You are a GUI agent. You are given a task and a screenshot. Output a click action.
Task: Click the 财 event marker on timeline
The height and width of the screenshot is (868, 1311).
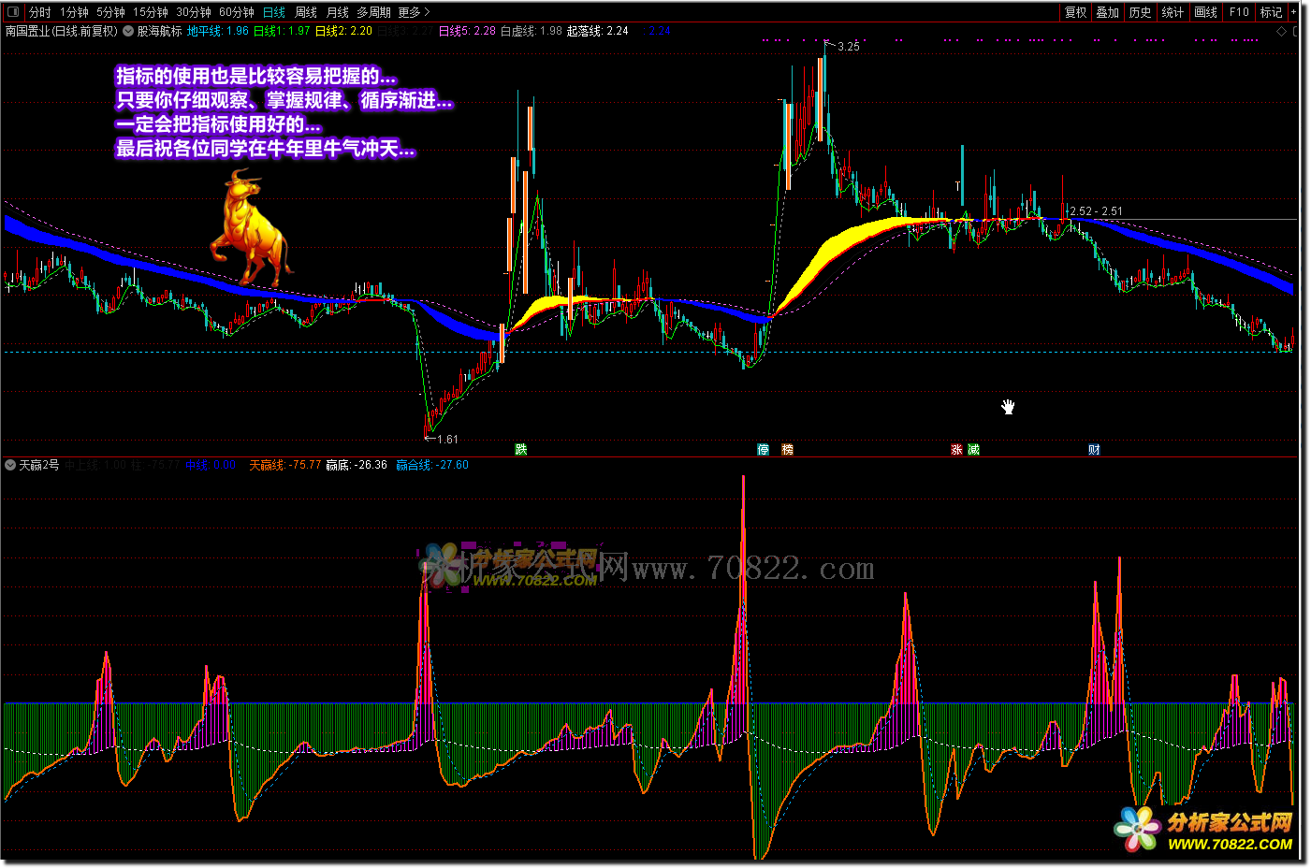(x=1094, y=450)
